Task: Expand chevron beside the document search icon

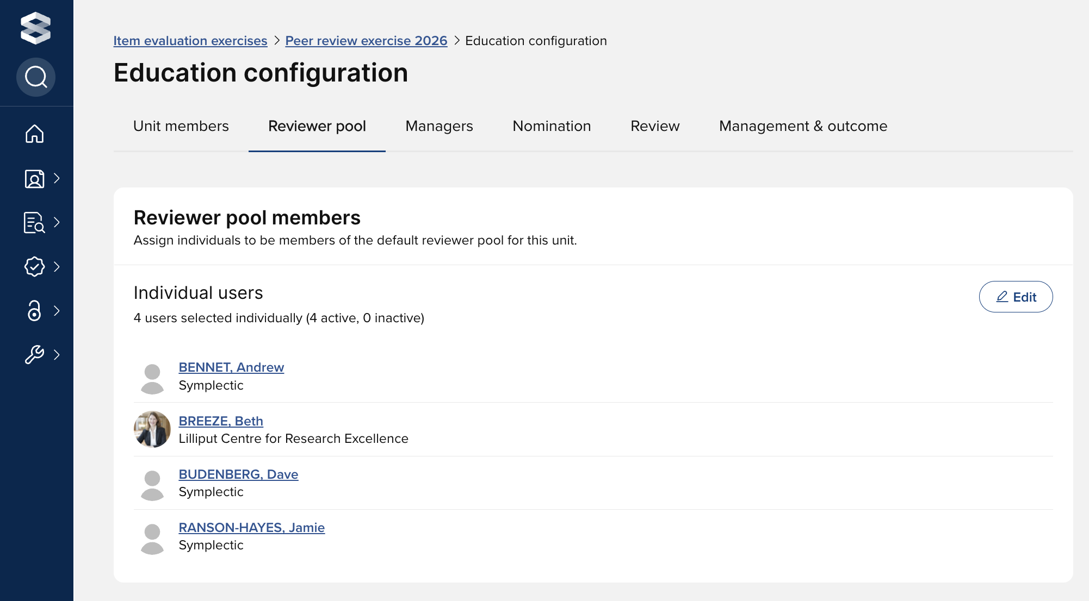Action: (x=57, y=222)
